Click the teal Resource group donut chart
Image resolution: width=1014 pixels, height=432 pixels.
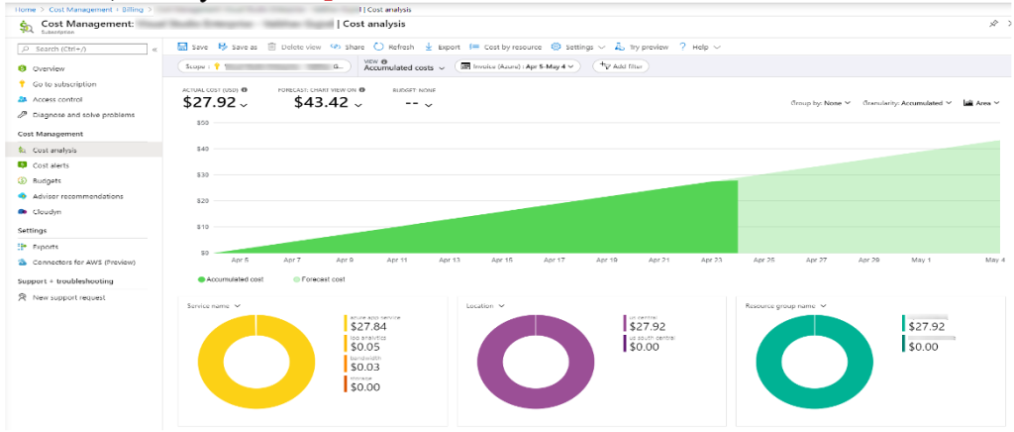(x=814, y=362)
